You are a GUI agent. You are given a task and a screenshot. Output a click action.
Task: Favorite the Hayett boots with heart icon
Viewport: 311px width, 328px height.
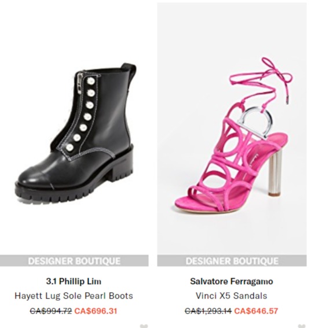pos(144,326)
